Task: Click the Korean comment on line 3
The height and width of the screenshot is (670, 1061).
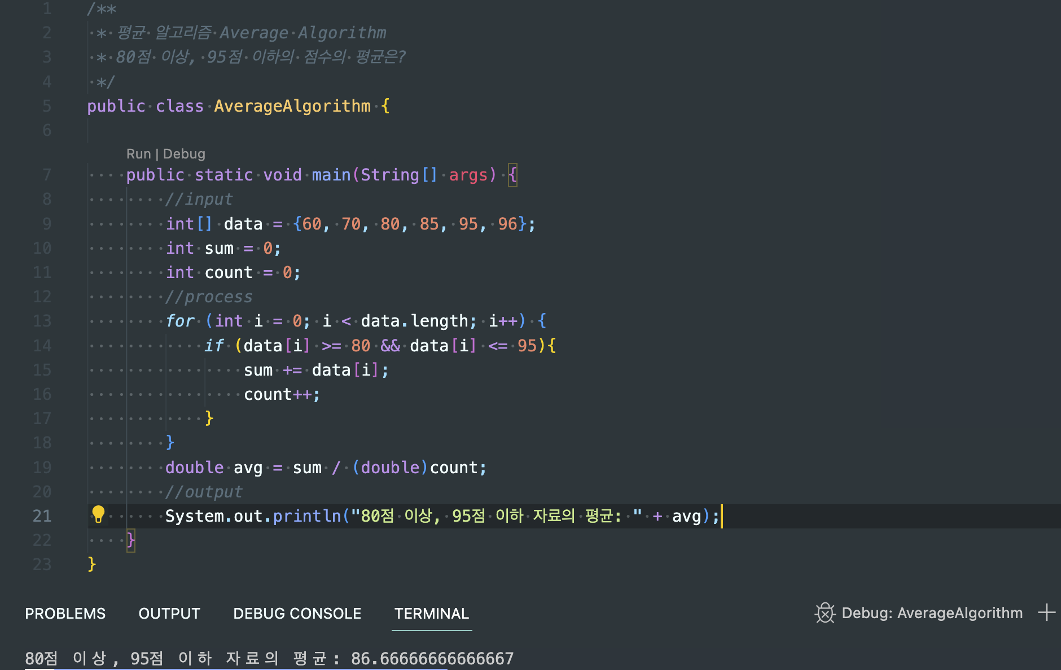Action: [x=248, y=56]
